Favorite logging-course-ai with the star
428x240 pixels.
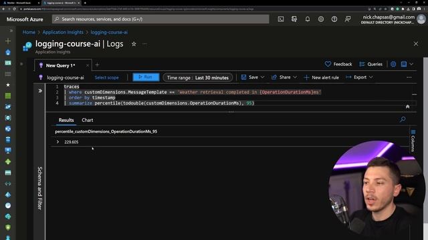coord(134,44)
